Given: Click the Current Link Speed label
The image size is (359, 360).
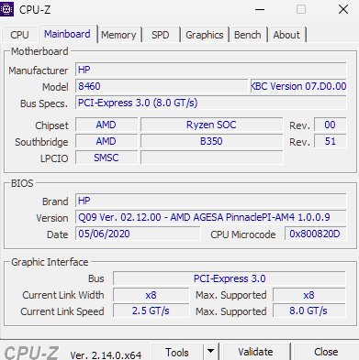Looking at the screenshot, I should [62, 311].
